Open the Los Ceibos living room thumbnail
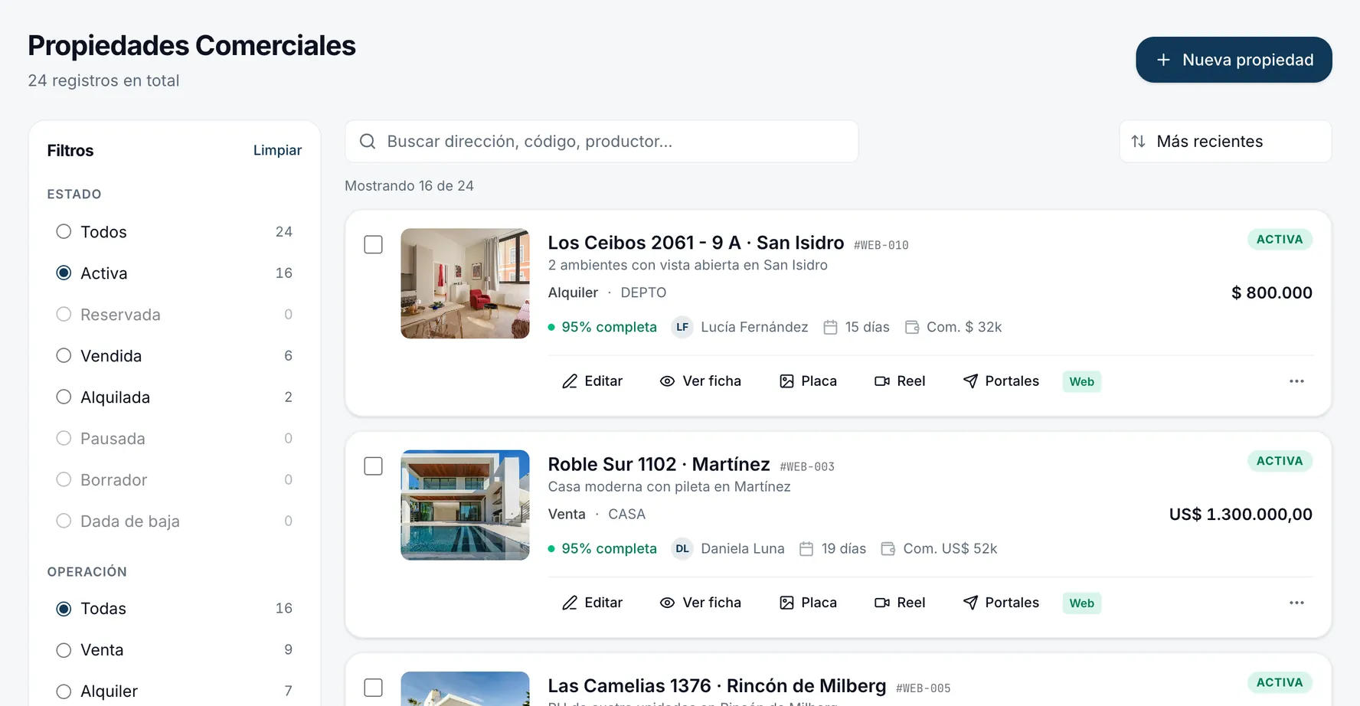 click(x=465, y=283)
